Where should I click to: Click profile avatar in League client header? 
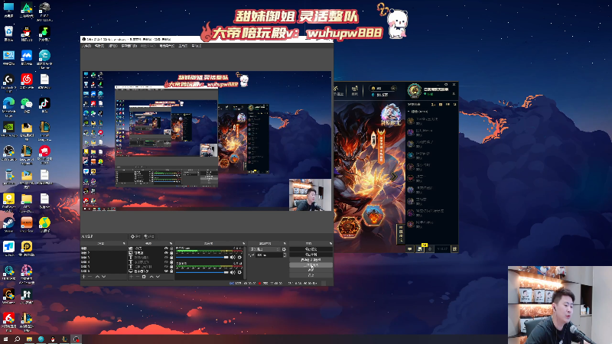[x=415, y=90]
